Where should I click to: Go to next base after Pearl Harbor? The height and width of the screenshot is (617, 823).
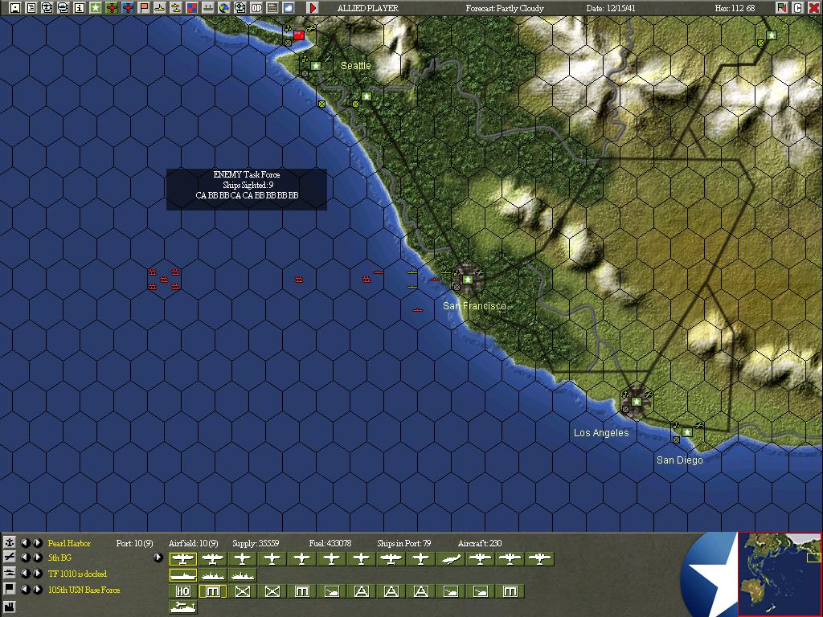[x=37, y=542]
